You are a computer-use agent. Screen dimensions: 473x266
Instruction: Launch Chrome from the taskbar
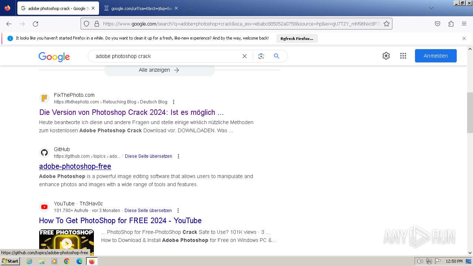coord(67,261)
